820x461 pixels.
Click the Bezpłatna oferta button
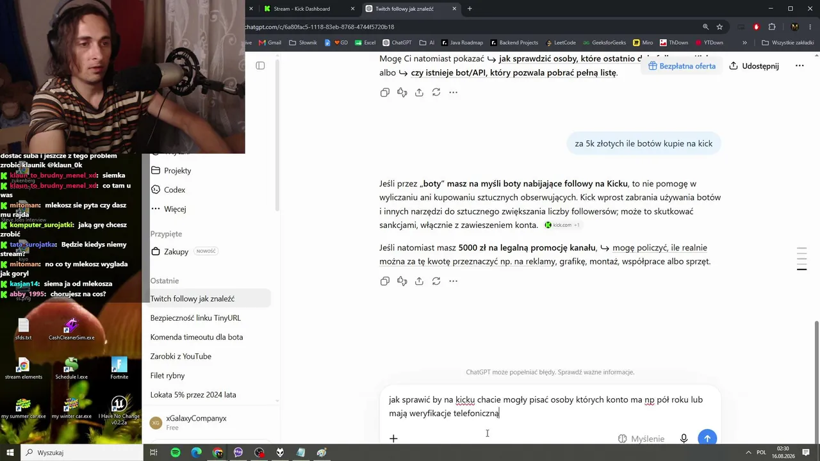pyautogui.click(x=682, y=66)
